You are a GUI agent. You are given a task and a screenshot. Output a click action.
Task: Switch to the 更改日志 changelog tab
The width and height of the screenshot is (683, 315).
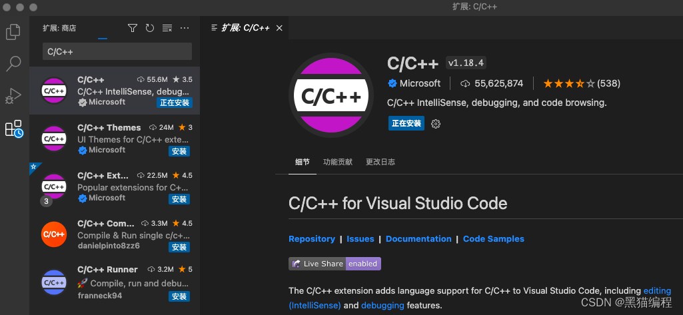[x=380, y=162]
